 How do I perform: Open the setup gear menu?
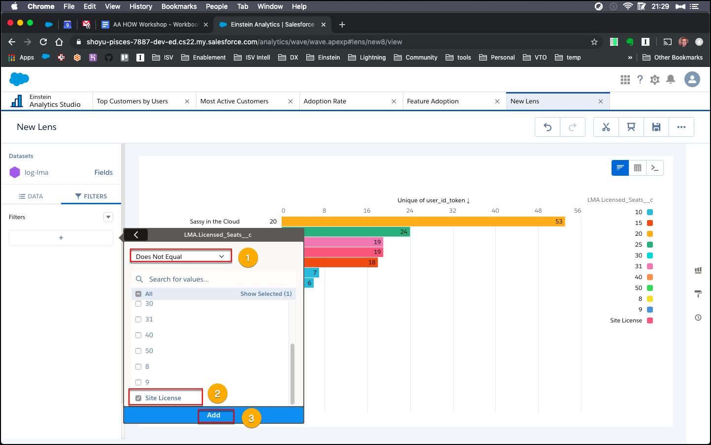pyautogui.click(x=655, y=80)
